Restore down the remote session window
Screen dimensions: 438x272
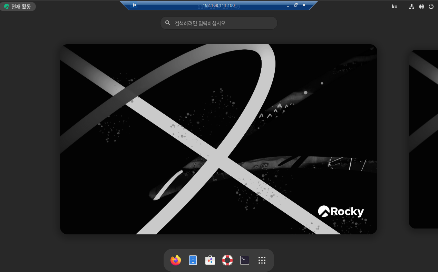pos(296,5)
